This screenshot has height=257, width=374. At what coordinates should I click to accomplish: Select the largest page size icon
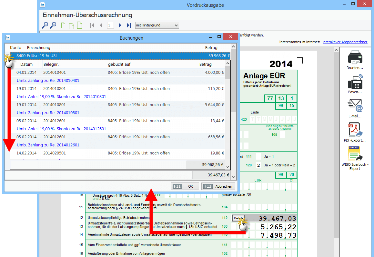[x=79, y=25]
